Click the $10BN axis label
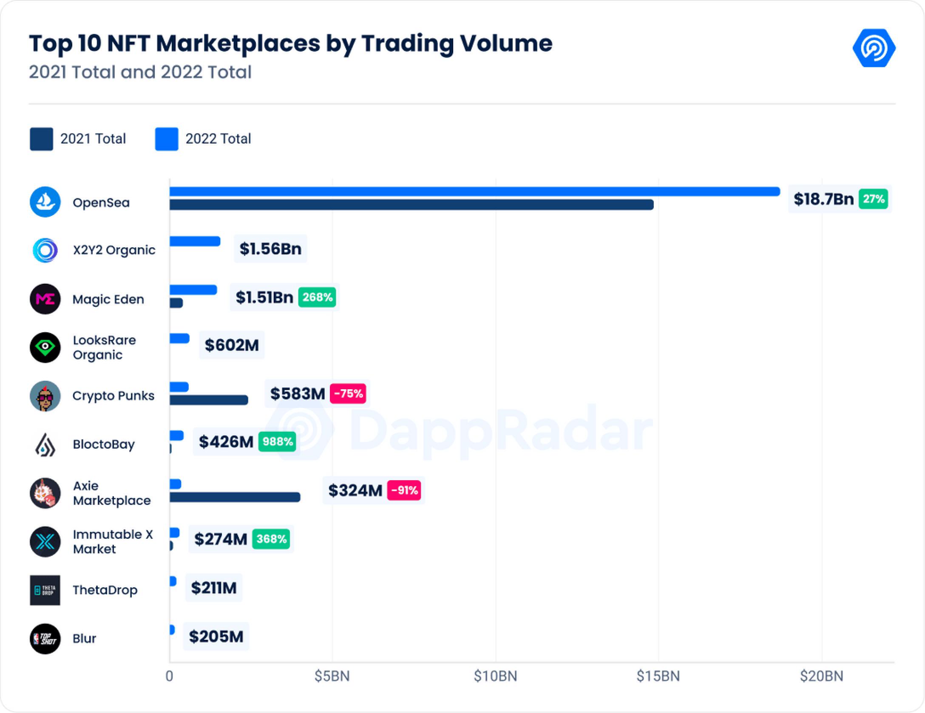 [x=495, y=676]
